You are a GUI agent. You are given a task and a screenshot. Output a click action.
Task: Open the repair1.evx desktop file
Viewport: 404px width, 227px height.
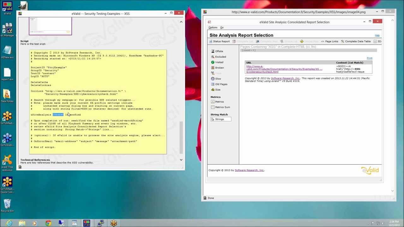click(x=7, y=74)
